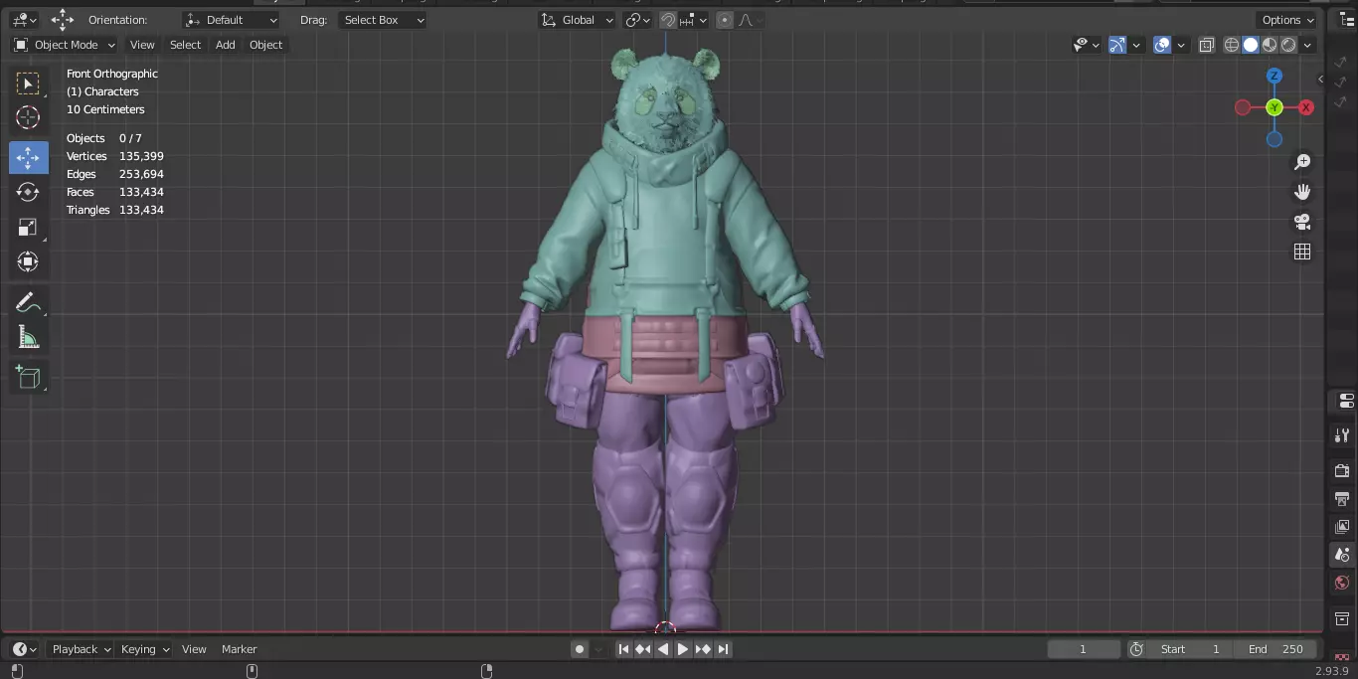Click the blue Z axis on gizmo
This screenshot has width=1358, height=679.
pos(1274,76)
